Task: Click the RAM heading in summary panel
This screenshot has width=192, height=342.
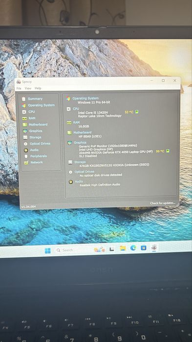Action: [x=76, y=122]
